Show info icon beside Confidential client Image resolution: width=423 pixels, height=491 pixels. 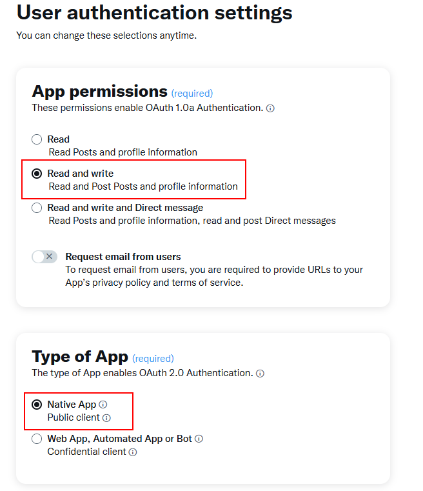[x=133, y=452]
